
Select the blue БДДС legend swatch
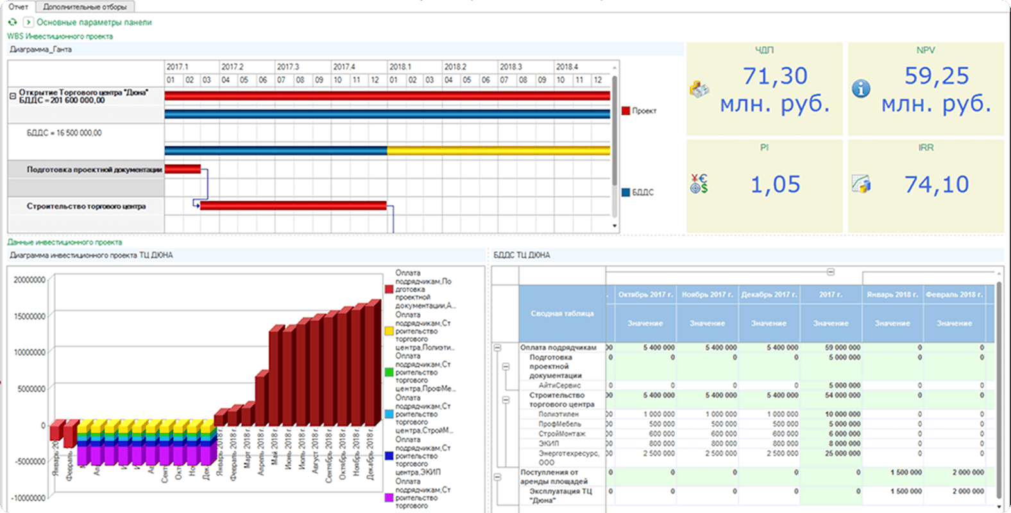pyautogui.click(x=625, y=192)
